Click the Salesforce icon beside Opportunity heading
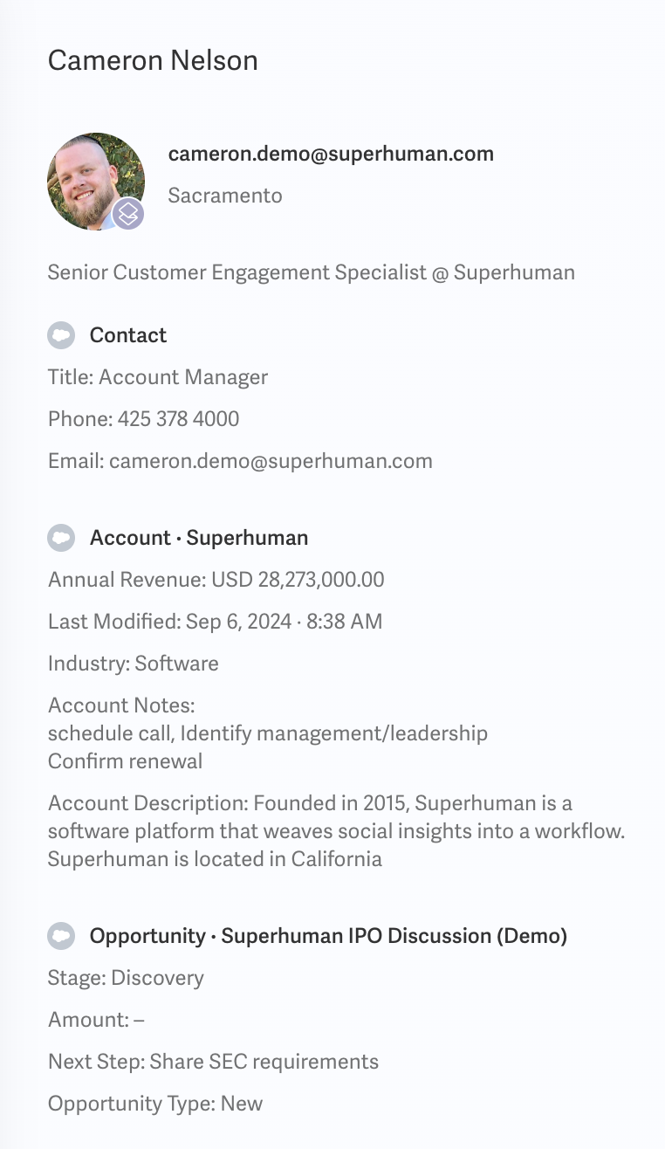 61,936
